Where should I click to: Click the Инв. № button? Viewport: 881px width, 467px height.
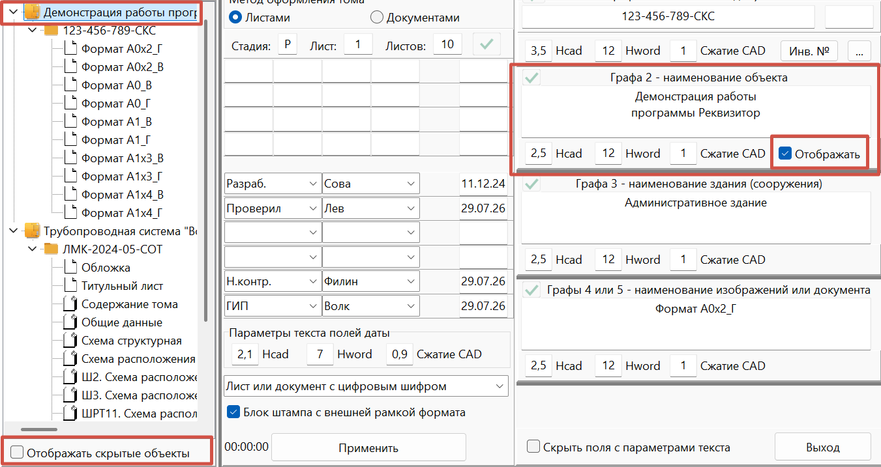(x=809, y=51)
